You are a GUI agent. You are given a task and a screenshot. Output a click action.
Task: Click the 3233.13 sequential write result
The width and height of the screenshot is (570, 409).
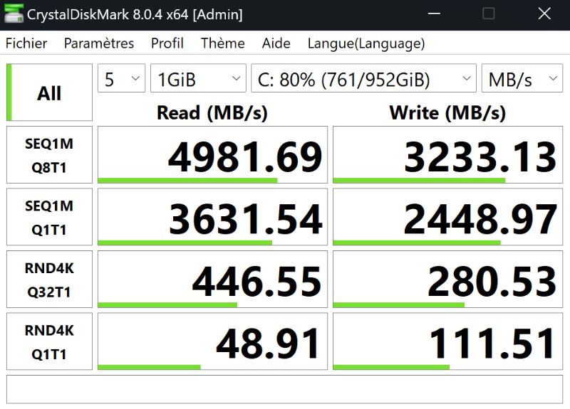[448, 155]
